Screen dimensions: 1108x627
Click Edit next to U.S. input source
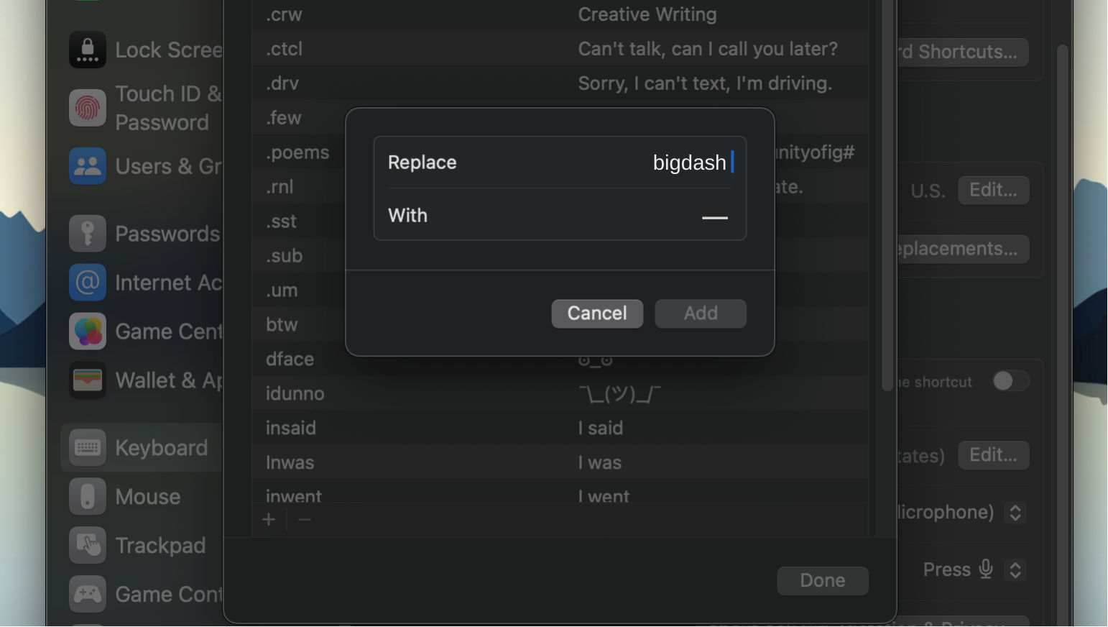click(x=994, y=191)
